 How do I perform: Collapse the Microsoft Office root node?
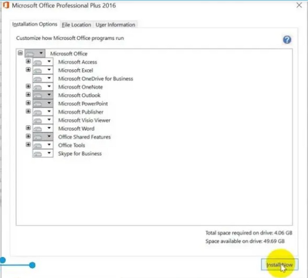coord(20,53)
